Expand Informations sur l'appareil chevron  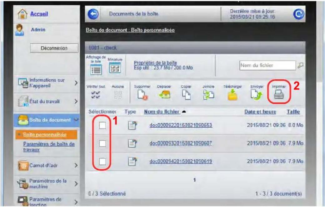[76, 83]
